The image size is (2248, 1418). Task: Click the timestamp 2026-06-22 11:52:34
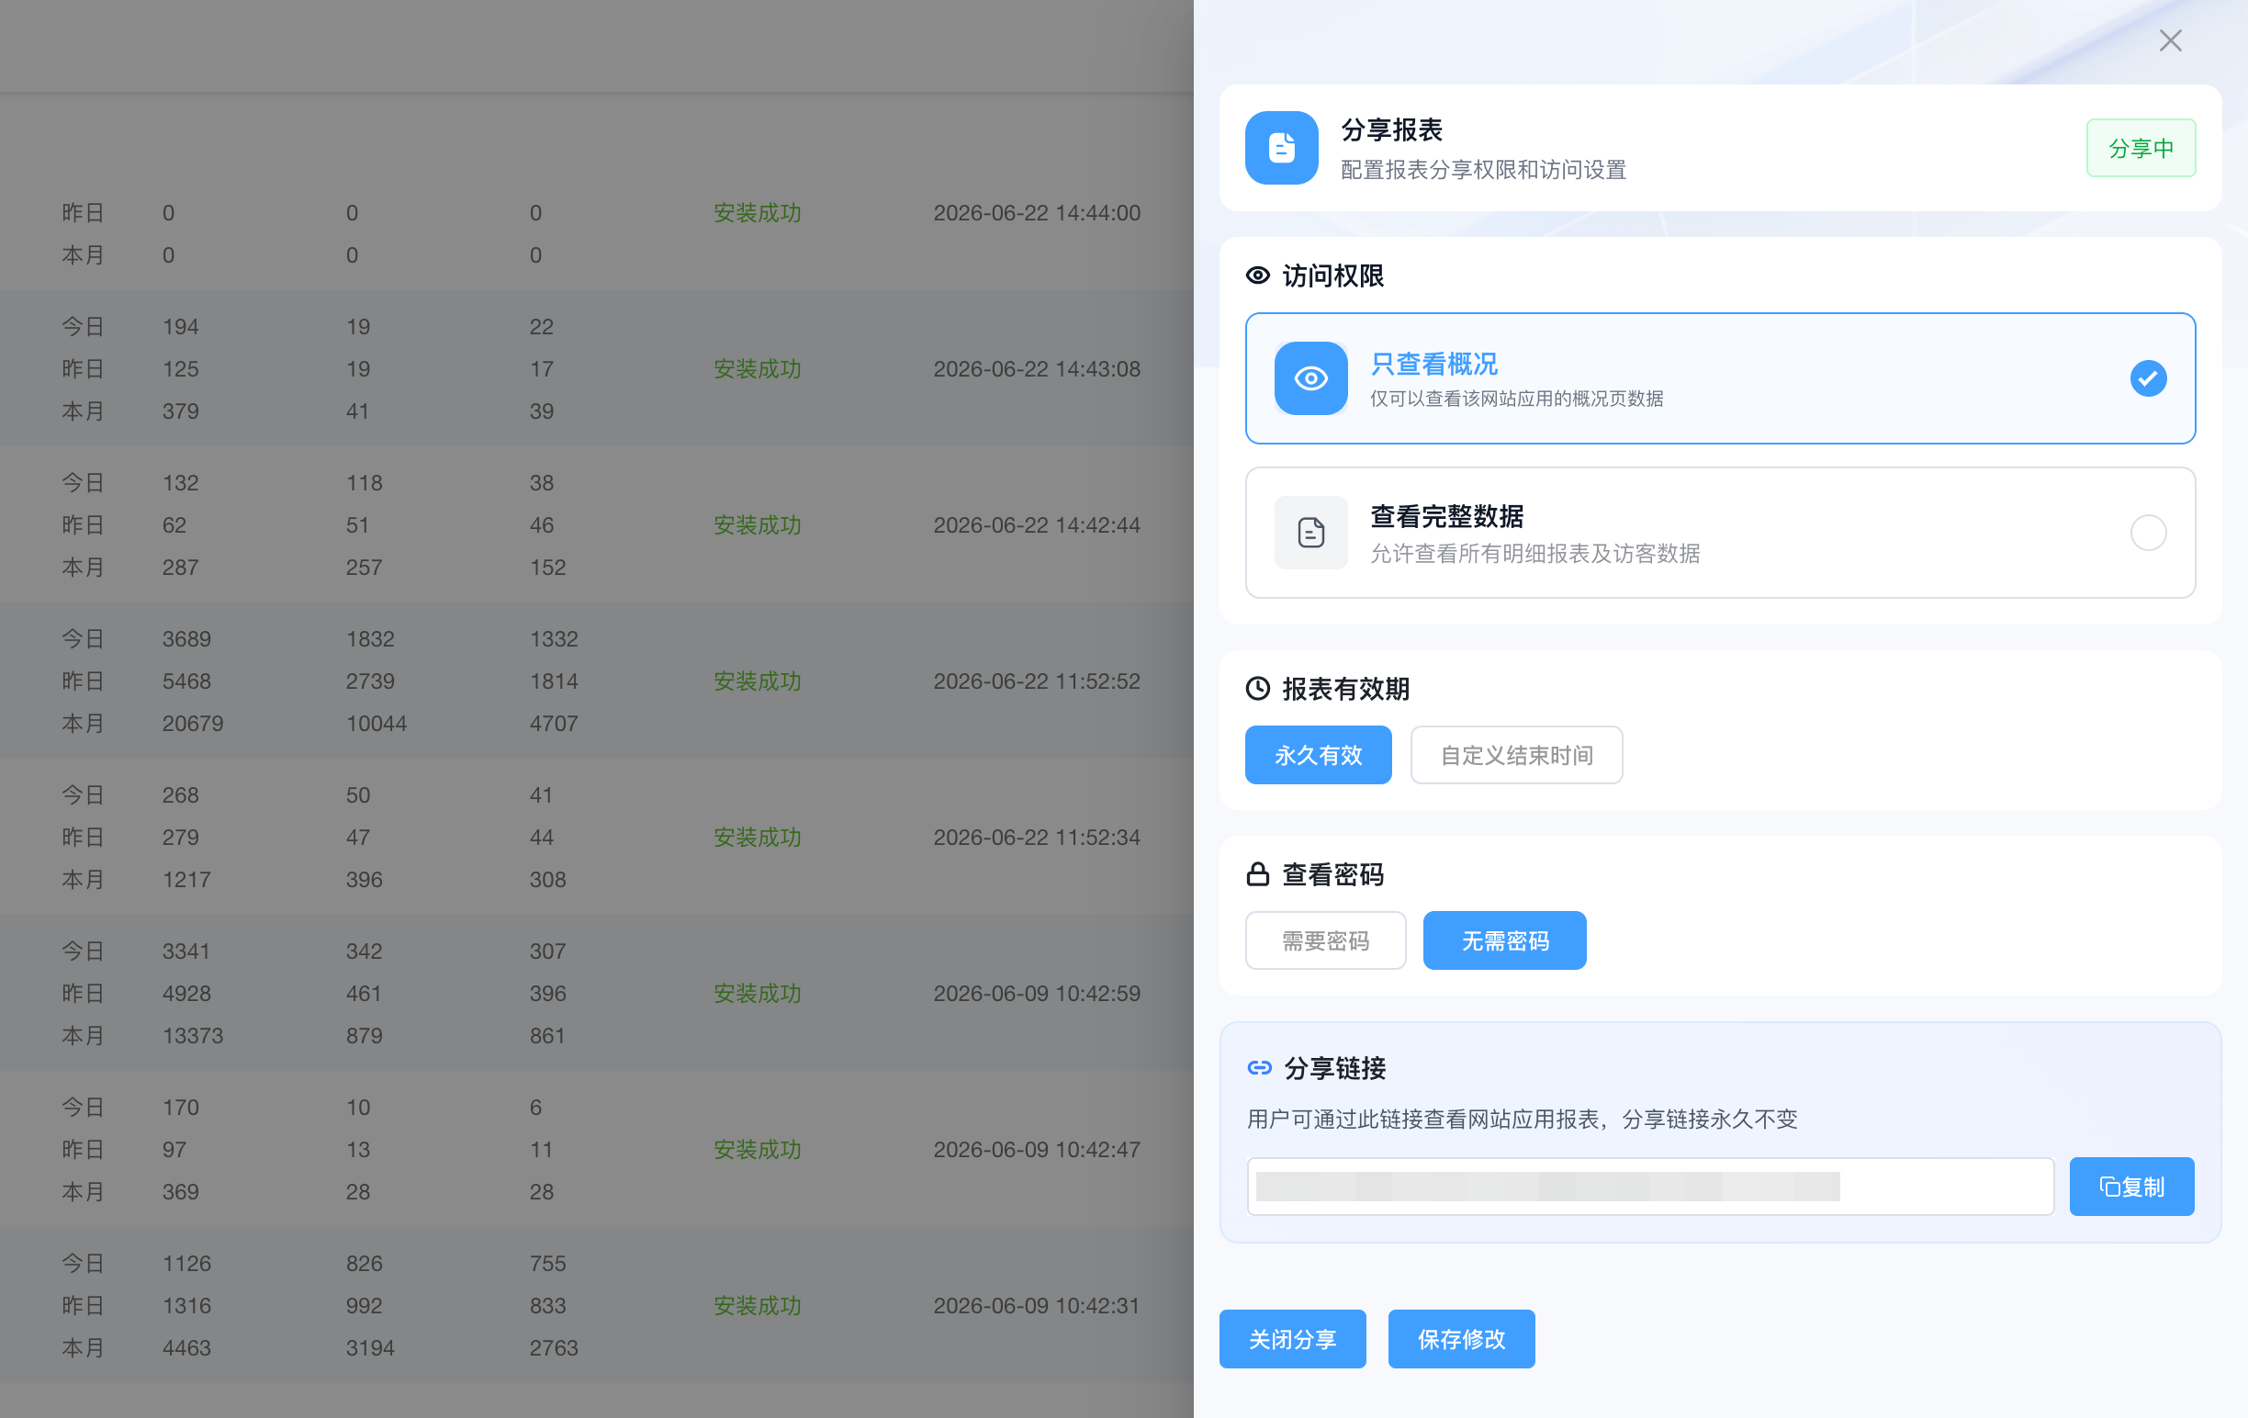point(1036,837)
